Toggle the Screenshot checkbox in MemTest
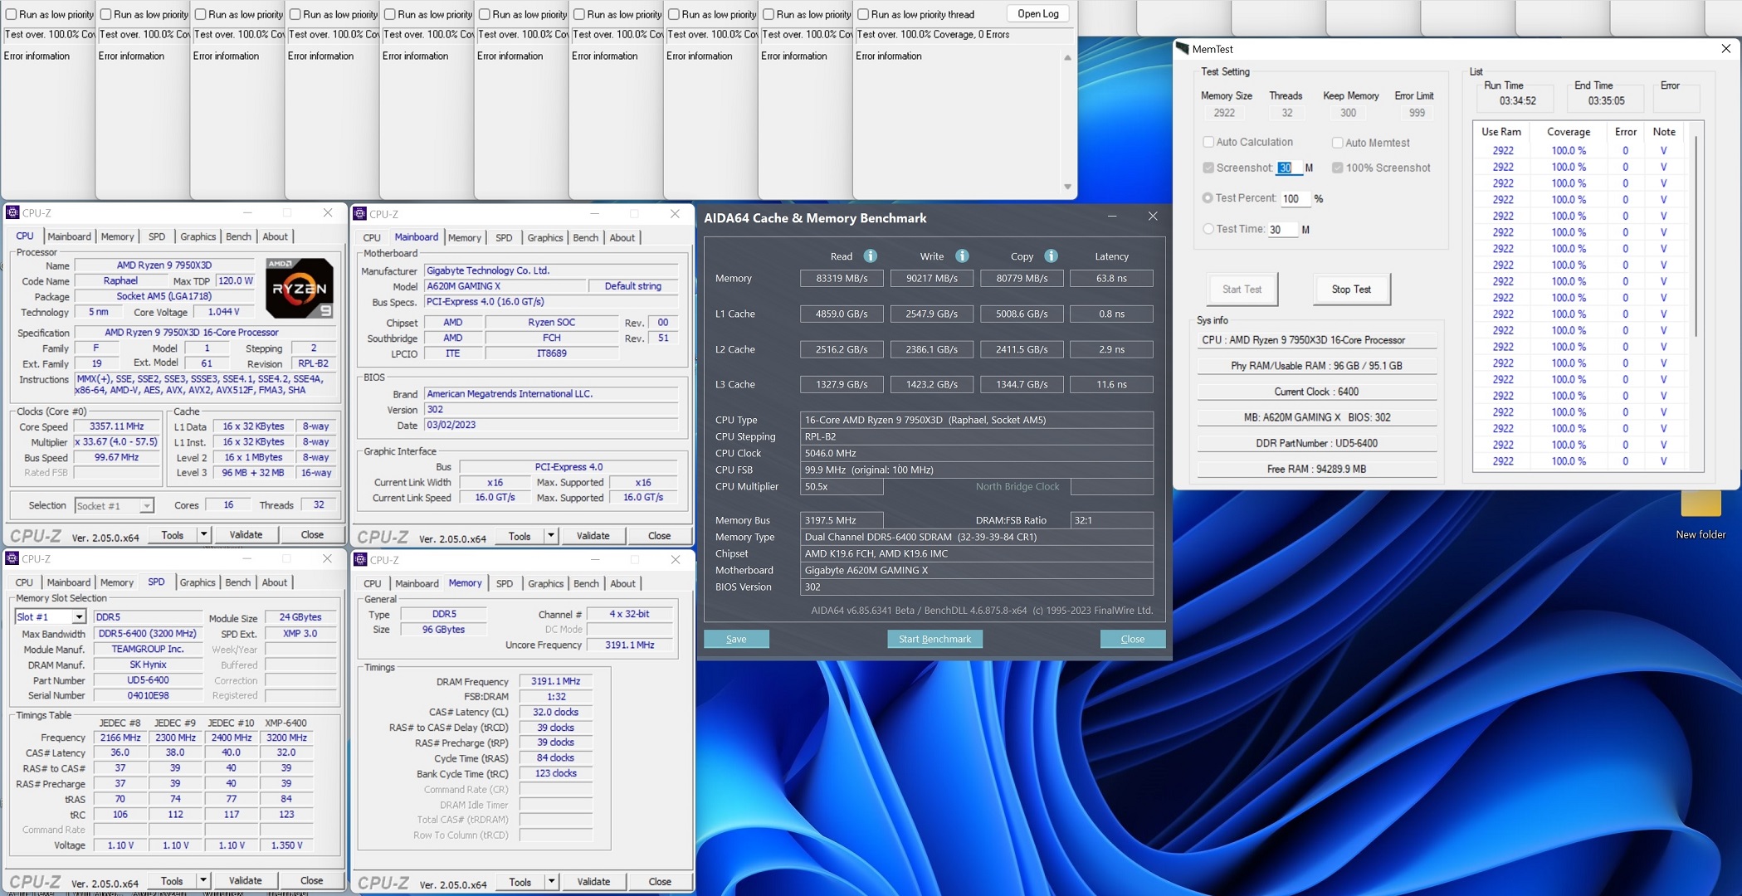 tap(1208, 168)
